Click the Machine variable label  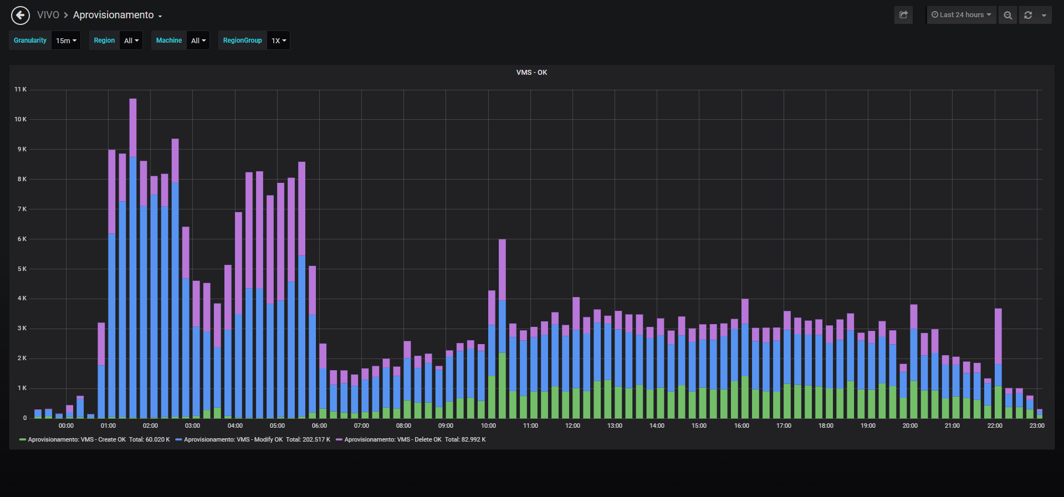[169, 40]
